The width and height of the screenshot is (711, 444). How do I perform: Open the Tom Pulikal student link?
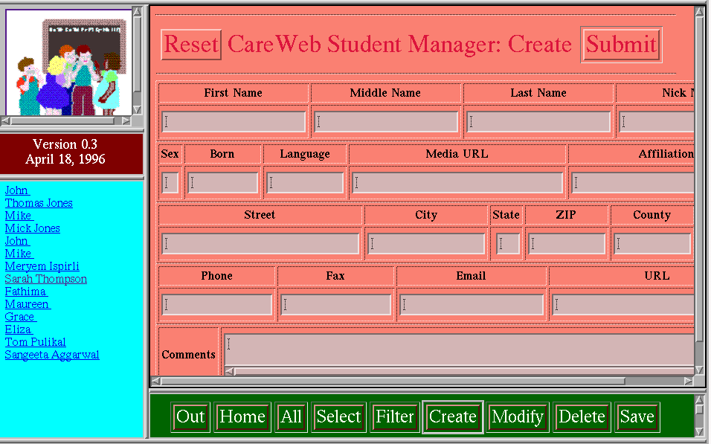[35, 342]
